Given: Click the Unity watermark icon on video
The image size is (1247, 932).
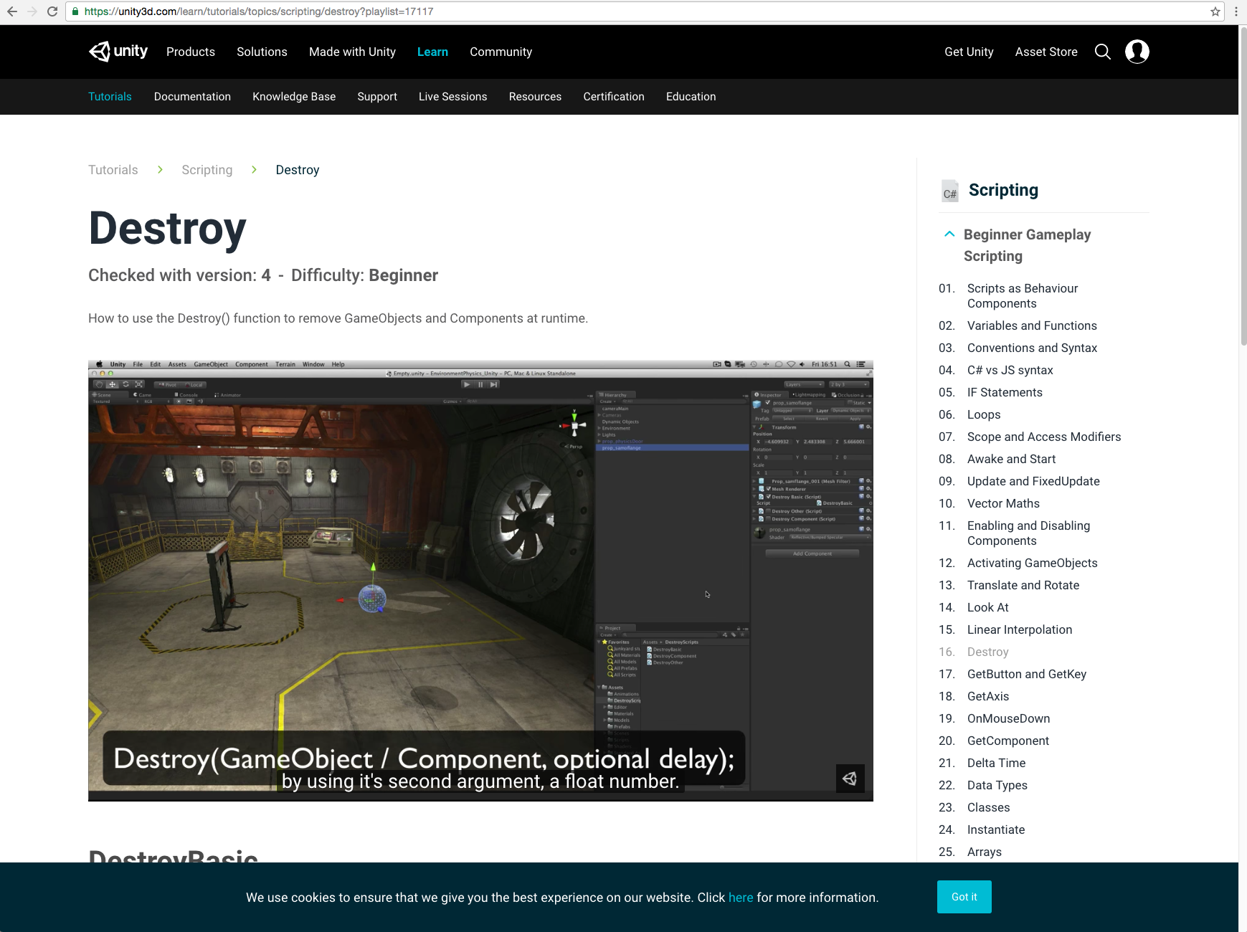Looking at the screenshot, I should click(x=850, y=778).
